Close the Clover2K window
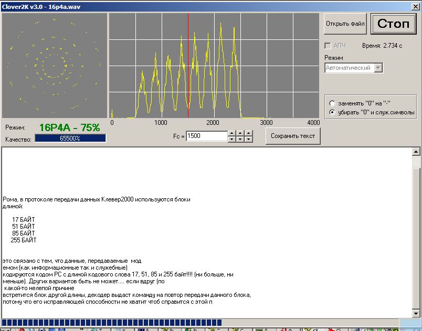This screenshot has width=422, height=331. coord(415,7)
